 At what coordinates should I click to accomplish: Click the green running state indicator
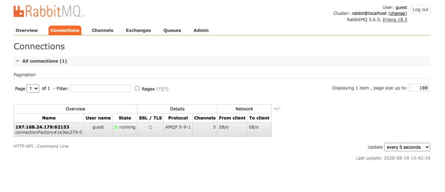116,127
